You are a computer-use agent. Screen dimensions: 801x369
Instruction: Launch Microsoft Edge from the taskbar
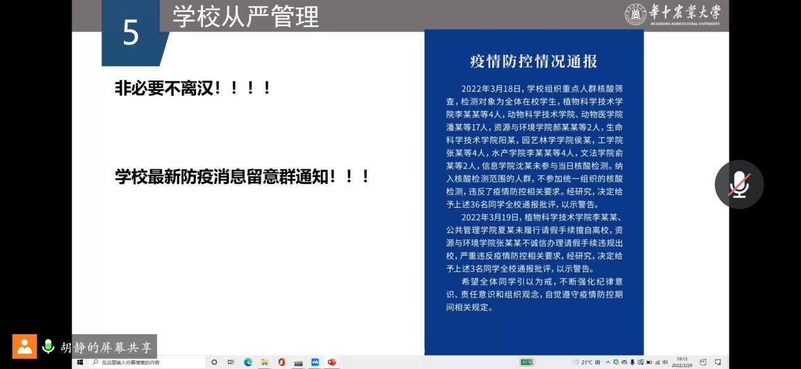248,362
